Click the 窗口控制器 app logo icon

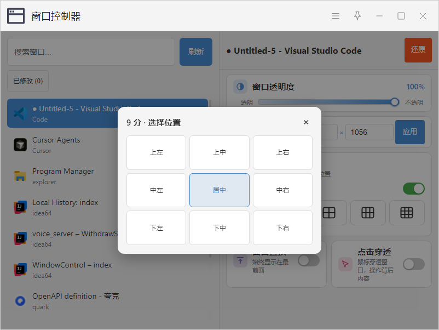16,16
